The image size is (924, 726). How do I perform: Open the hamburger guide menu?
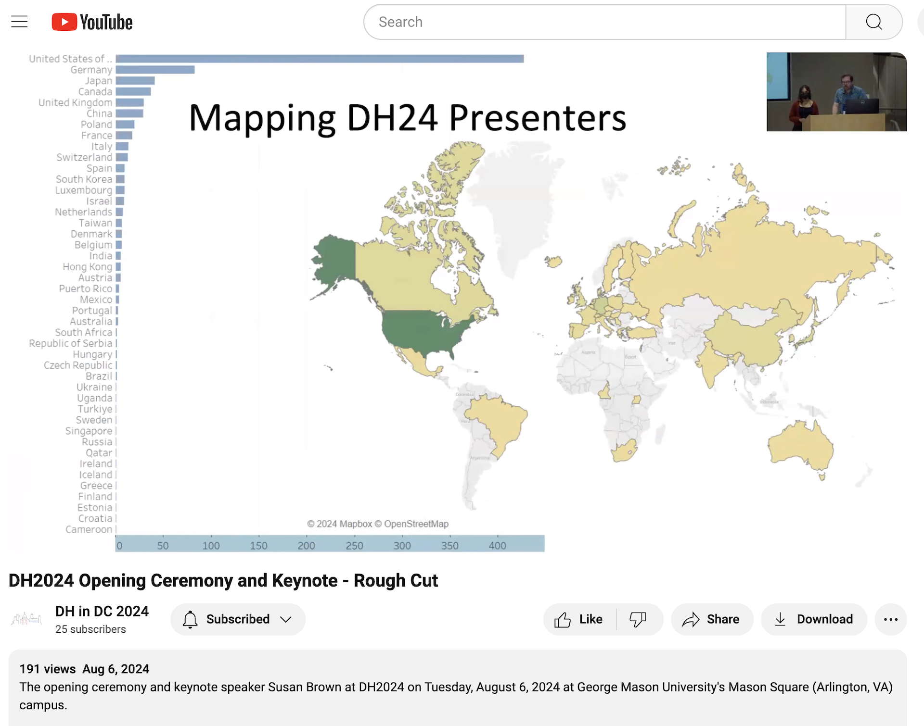[x=19, y=22]
